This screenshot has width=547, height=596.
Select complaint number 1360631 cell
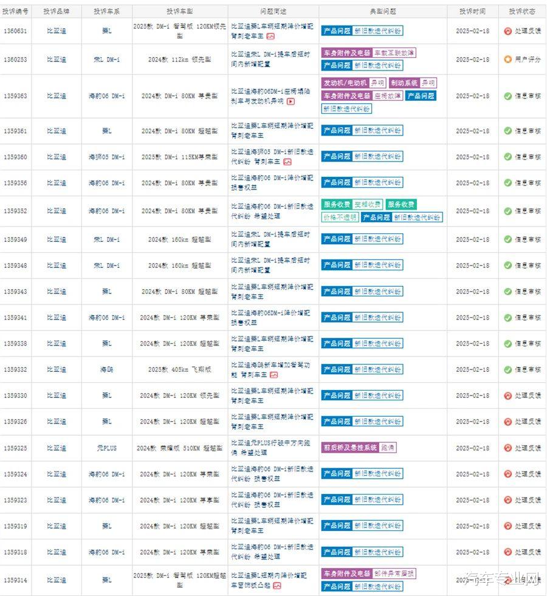[15, 31]
